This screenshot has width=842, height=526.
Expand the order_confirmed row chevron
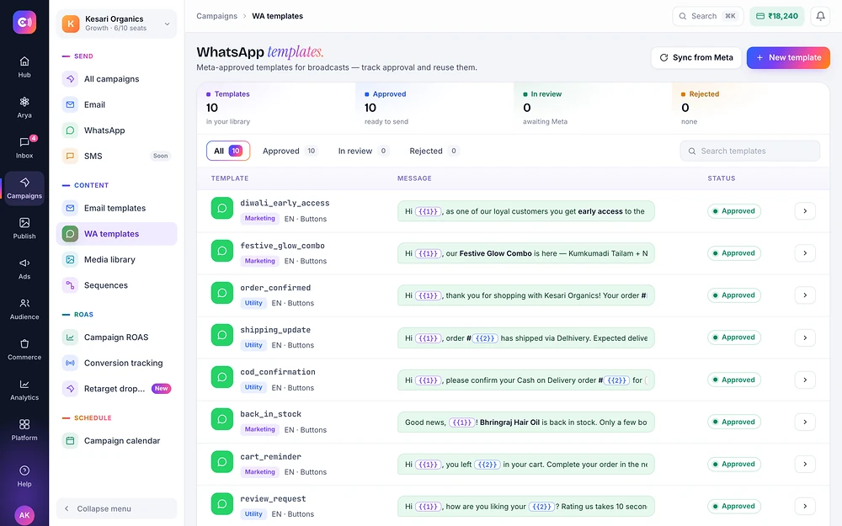pyautogui.click(x=805, y=295)
